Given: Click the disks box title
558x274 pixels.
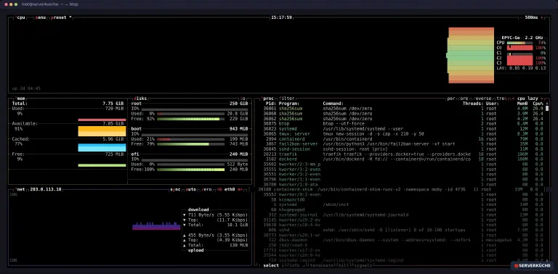Looking at the screenshot, I should coord(139,99).
